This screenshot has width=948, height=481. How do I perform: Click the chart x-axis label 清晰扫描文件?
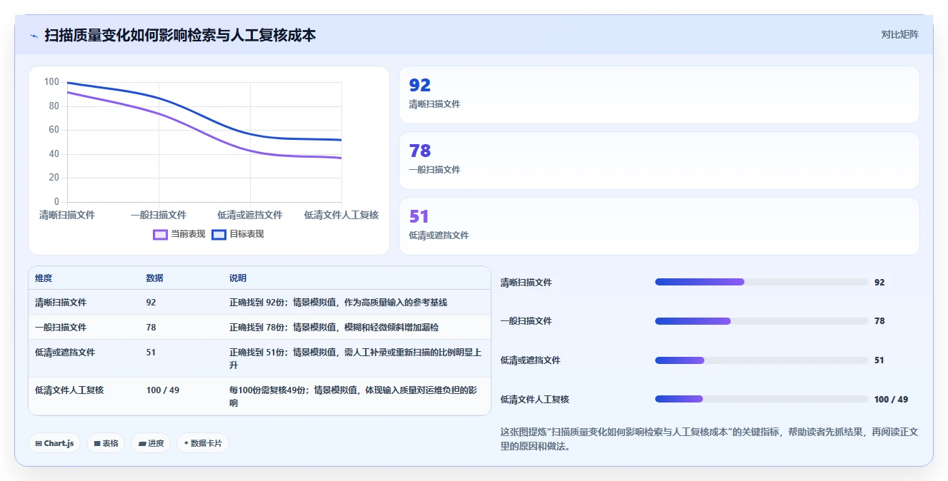tap(67, 215)
